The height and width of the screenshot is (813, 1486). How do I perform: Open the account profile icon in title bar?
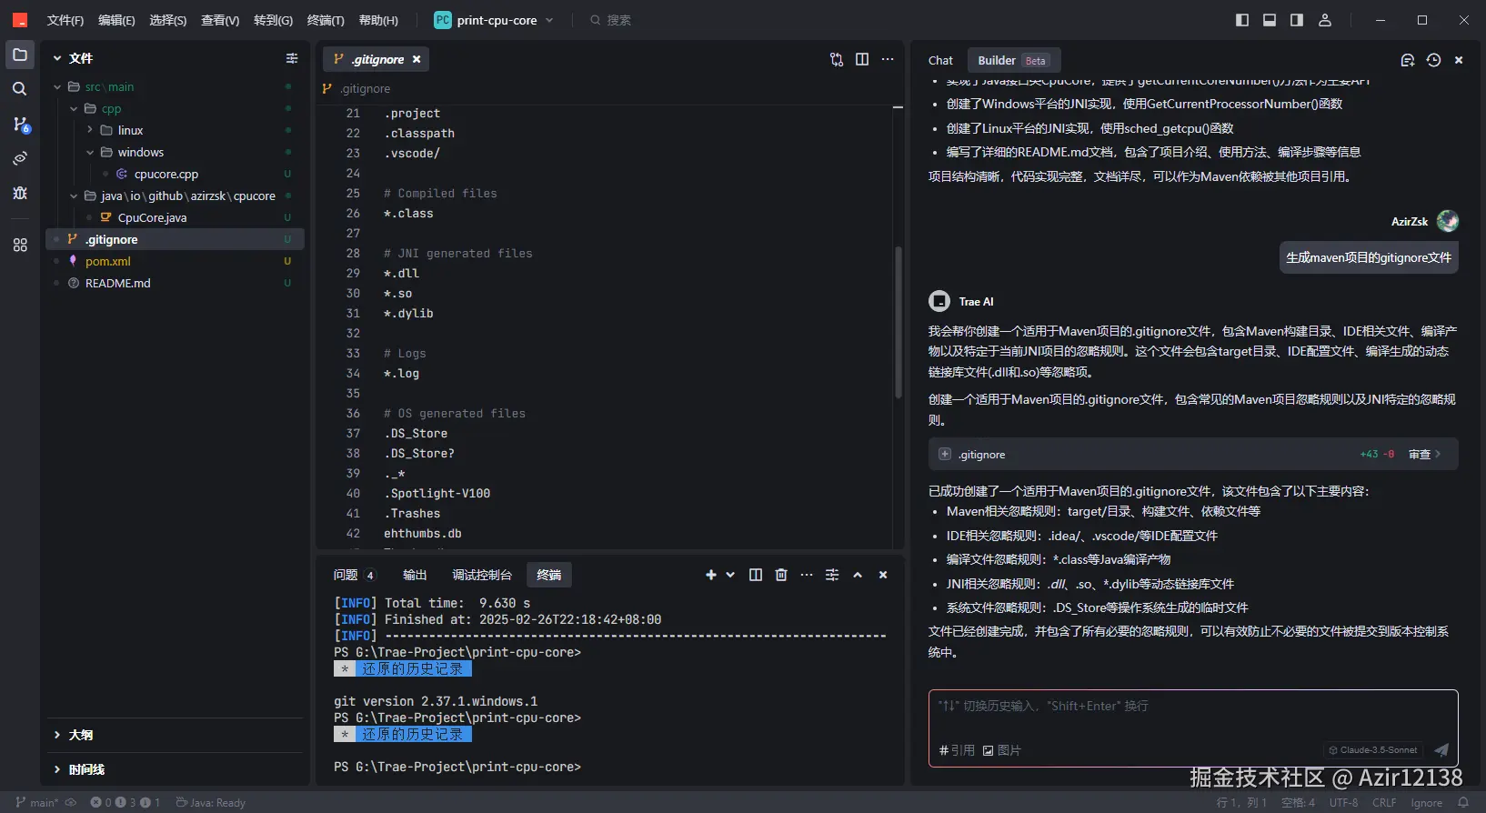pyautogui.click(x=1325, y=20)
